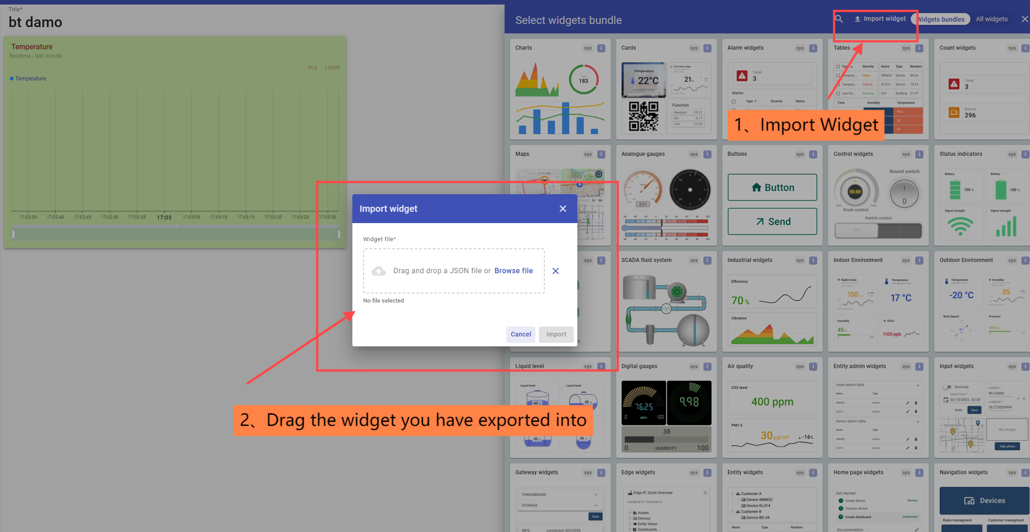Click the cloud upload icon in drop zone
This screenshot has width=1030, height=532.
click(379, 271)
